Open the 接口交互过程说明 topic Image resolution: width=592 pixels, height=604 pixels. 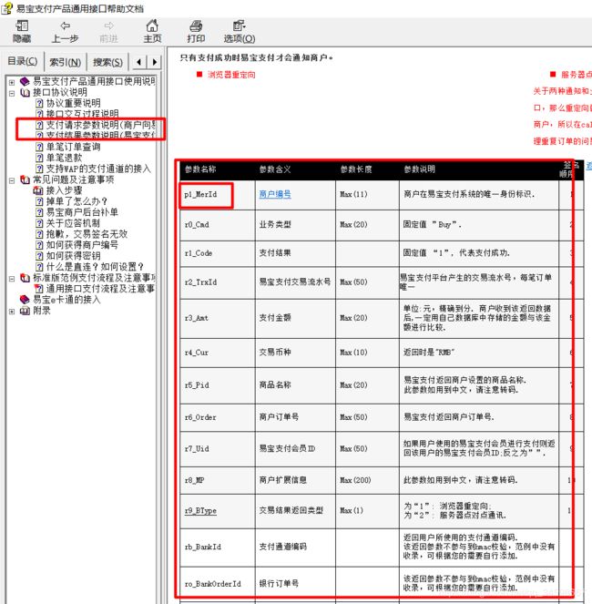82,114
